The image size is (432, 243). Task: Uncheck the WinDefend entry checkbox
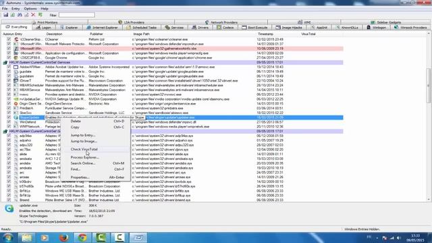[x=9, y=122]
